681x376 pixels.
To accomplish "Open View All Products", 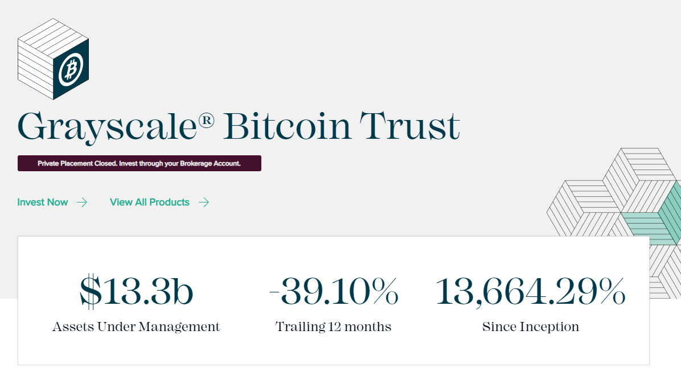I will [150, 202].
